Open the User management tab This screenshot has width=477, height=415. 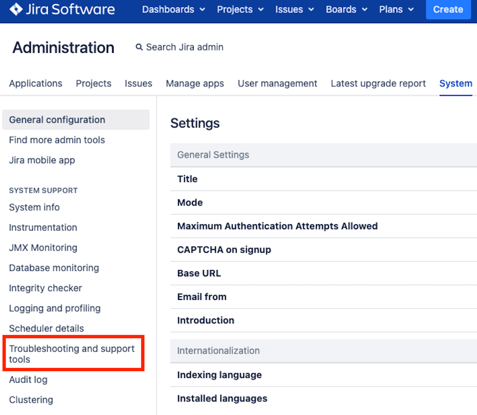coord(277,83)
